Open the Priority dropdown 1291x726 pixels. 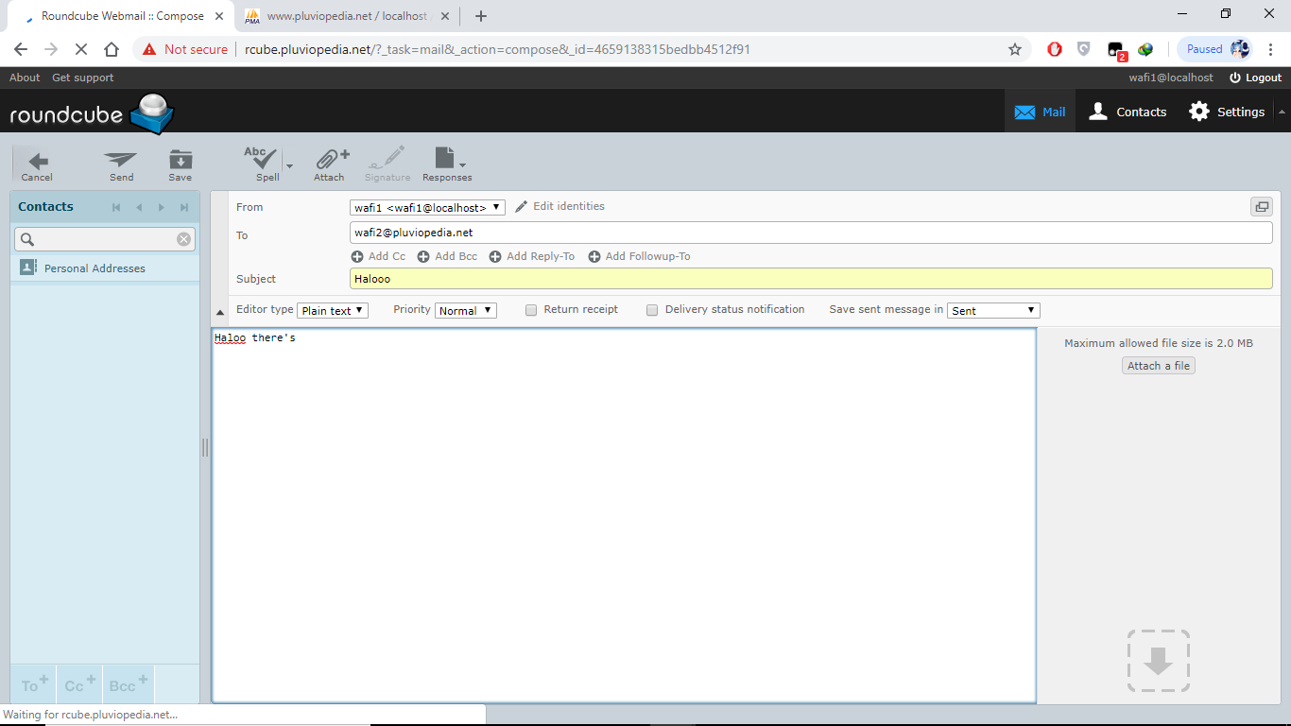(x=466, y=310)
